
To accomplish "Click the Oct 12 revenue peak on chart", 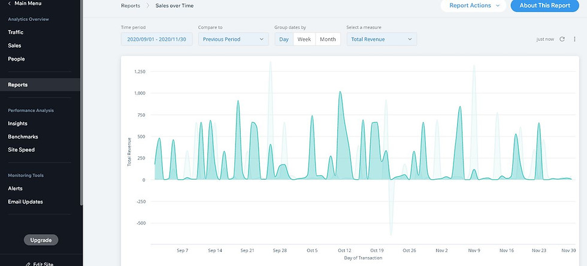I will click(x=340, y=92).
